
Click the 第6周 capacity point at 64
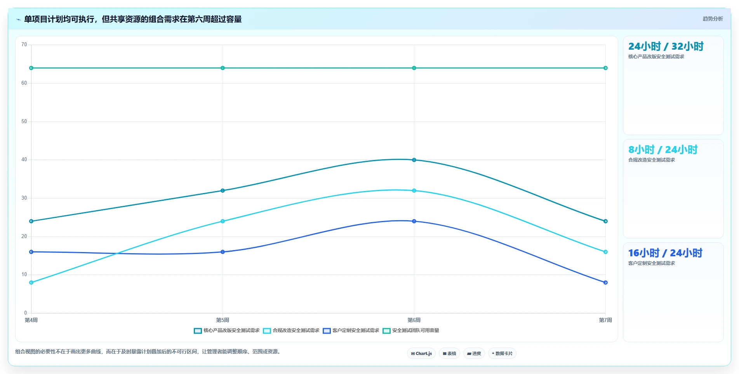414,68
